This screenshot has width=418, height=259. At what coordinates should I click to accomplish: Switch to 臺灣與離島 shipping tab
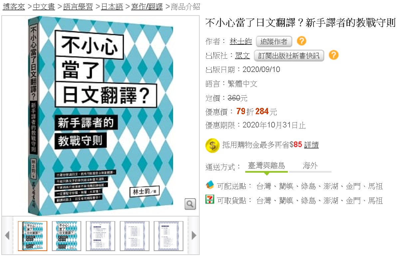[x=267, y=166]
